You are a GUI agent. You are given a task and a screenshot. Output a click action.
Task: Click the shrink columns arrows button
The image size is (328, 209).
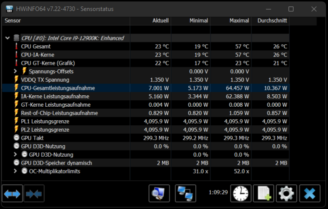click(34, 194)
